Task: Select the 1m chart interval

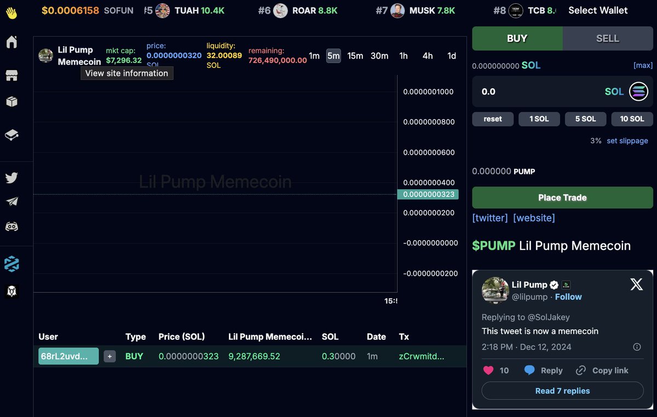Action: (x=314, y=56)
